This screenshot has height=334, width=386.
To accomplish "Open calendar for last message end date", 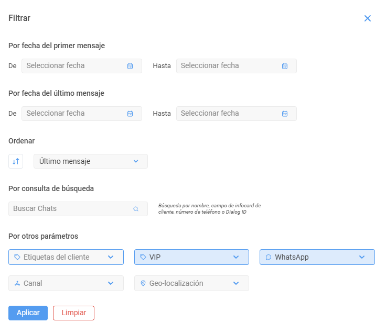I will coord(285,114).
